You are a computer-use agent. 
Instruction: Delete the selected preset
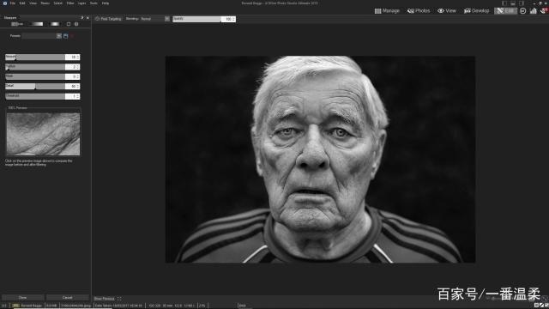(72, 36)
